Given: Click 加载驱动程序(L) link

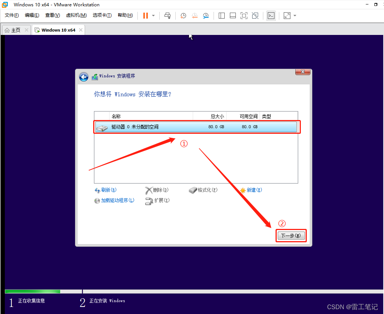Looking at the screenshot, I should [x=114, y=201].
